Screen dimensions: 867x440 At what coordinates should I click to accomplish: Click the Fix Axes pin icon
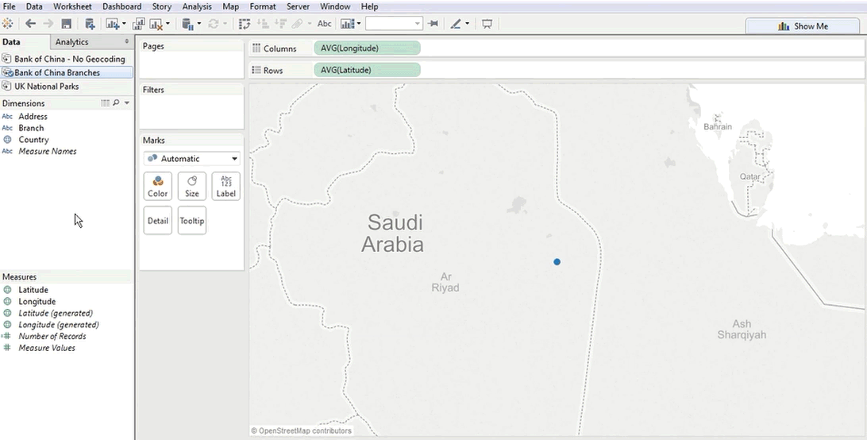(x=433, y=24)
